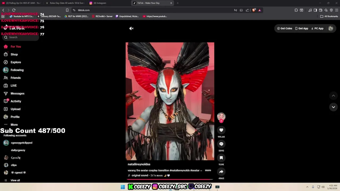Open the Brave Wallet icon

(x=321, y=10)
